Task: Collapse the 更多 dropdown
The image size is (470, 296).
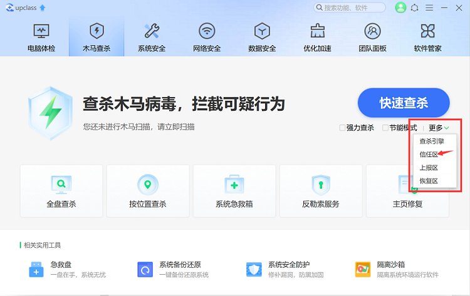Action: click(439, 128)
